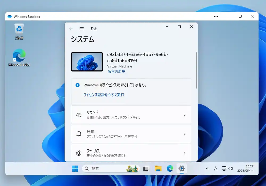This screenshot has height=186, width=266.
Task: Click the taskbar 検索 search box
Action: tap(111, 168)
